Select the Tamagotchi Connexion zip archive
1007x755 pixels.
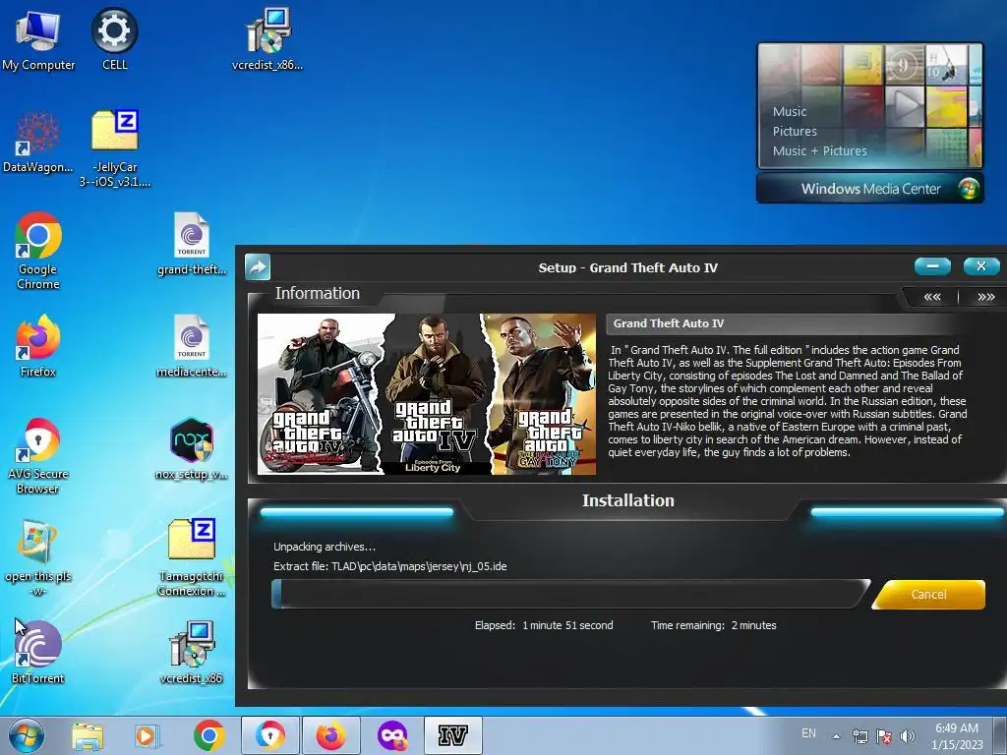pyautogui.click(x=192, y=558)
